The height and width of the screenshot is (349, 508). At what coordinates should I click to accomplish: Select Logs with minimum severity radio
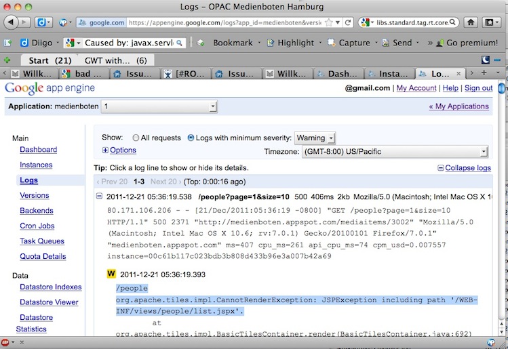(191, 138)
